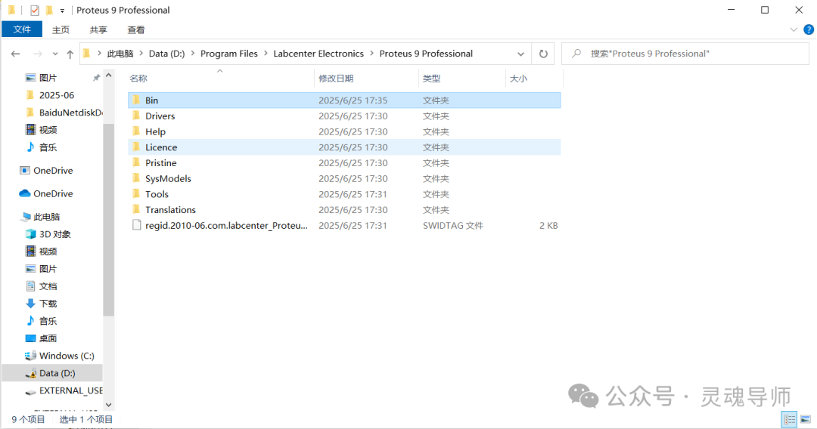The height and width of the screenshot is (429, 817).
Task: Select the SysModels folder icon
Action: click(x=136, y=177)
